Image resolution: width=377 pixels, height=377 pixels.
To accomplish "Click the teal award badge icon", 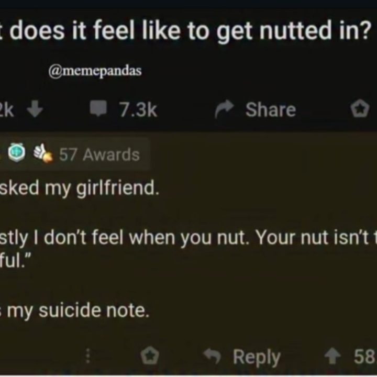I will (18, 154).
